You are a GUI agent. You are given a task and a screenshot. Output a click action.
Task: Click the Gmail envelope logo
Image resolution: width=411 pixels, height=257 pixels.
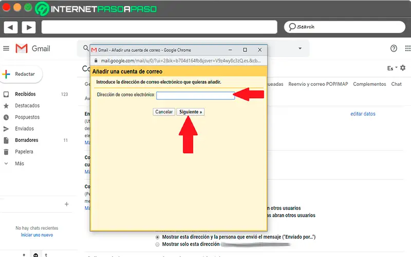pos(22,48)
